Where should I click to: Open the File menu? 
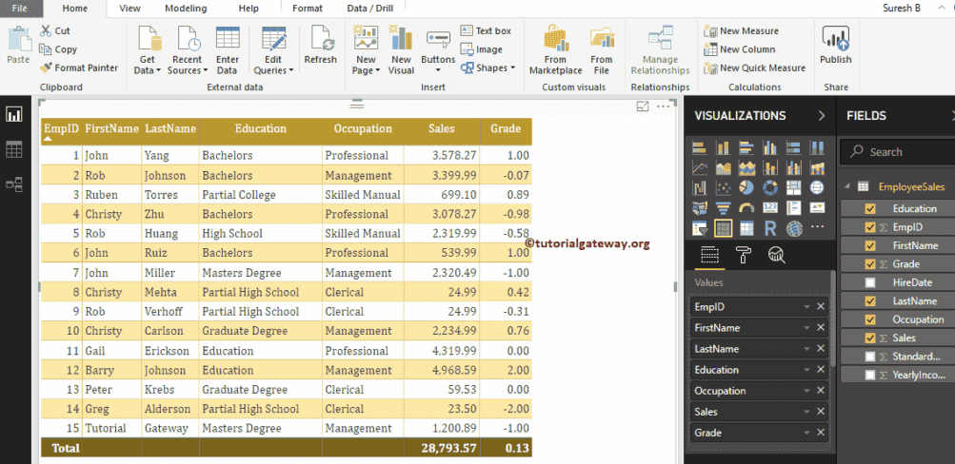coord(19,9)
